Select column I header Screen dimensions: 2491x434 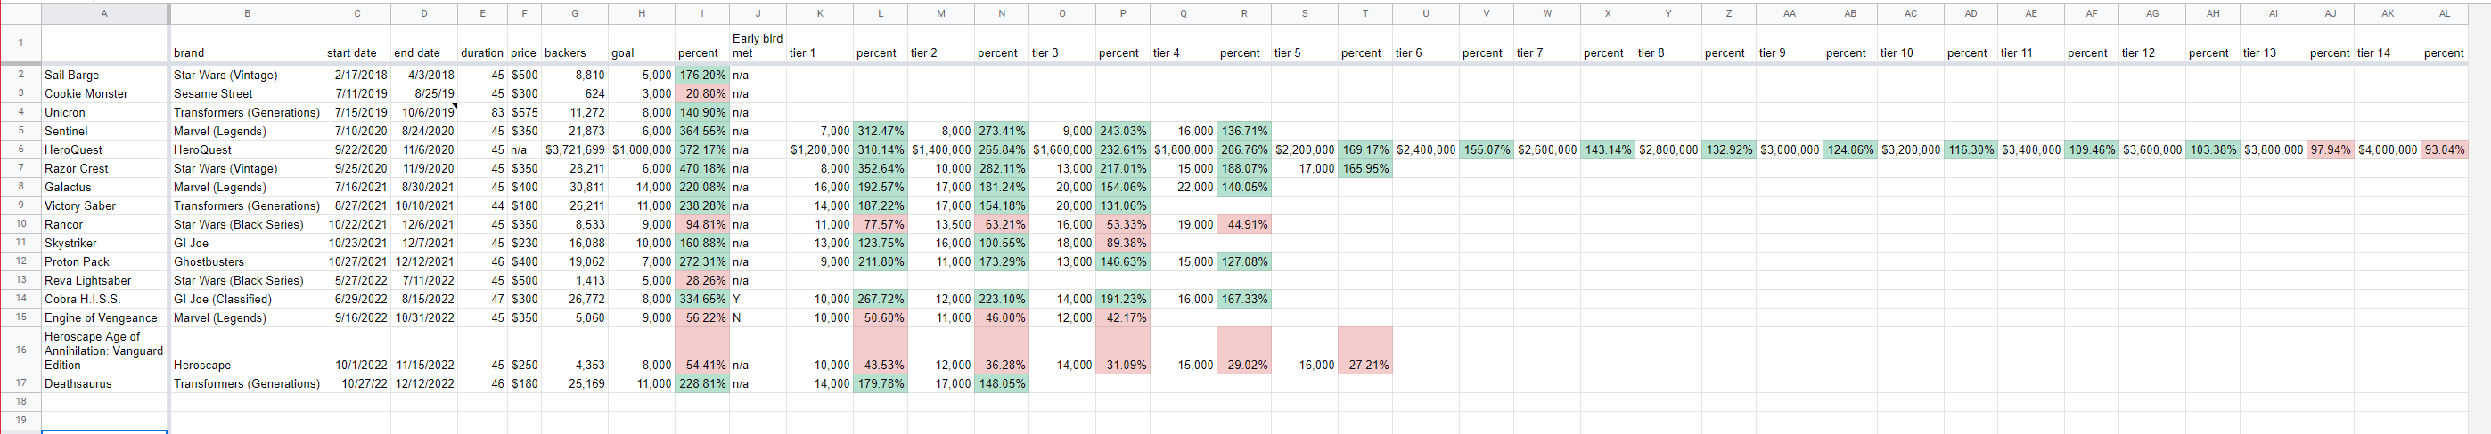point(702,13)
